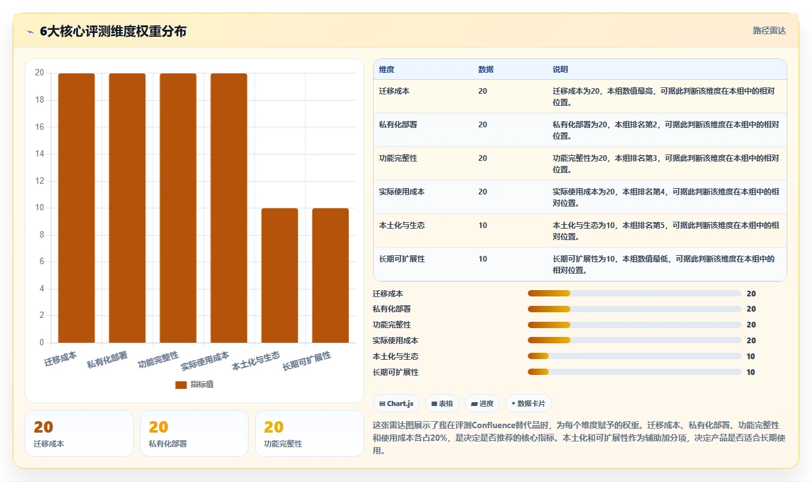The width and height of the screenshot is (812, 482).
Task: Click the 本土化与生态 table row name
Action: 402,225
